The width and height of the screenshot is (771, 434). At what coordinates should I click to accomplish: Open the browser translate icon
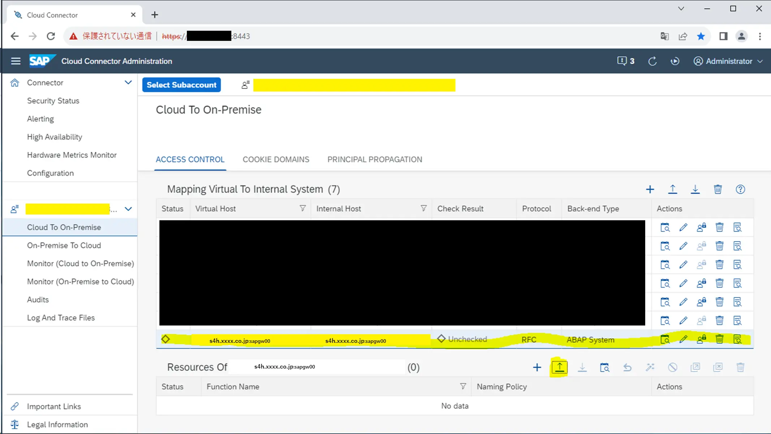coord(664,36)
